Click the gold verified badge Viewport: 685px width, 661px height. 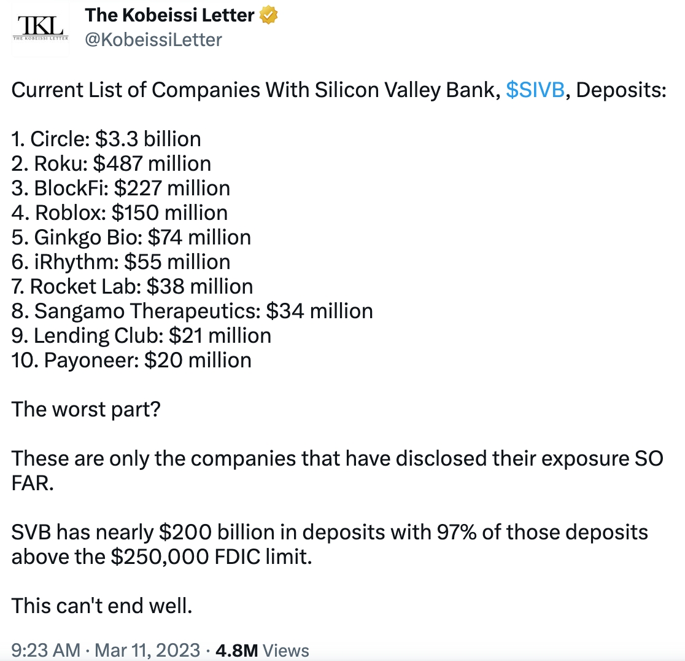pos(268,15)
